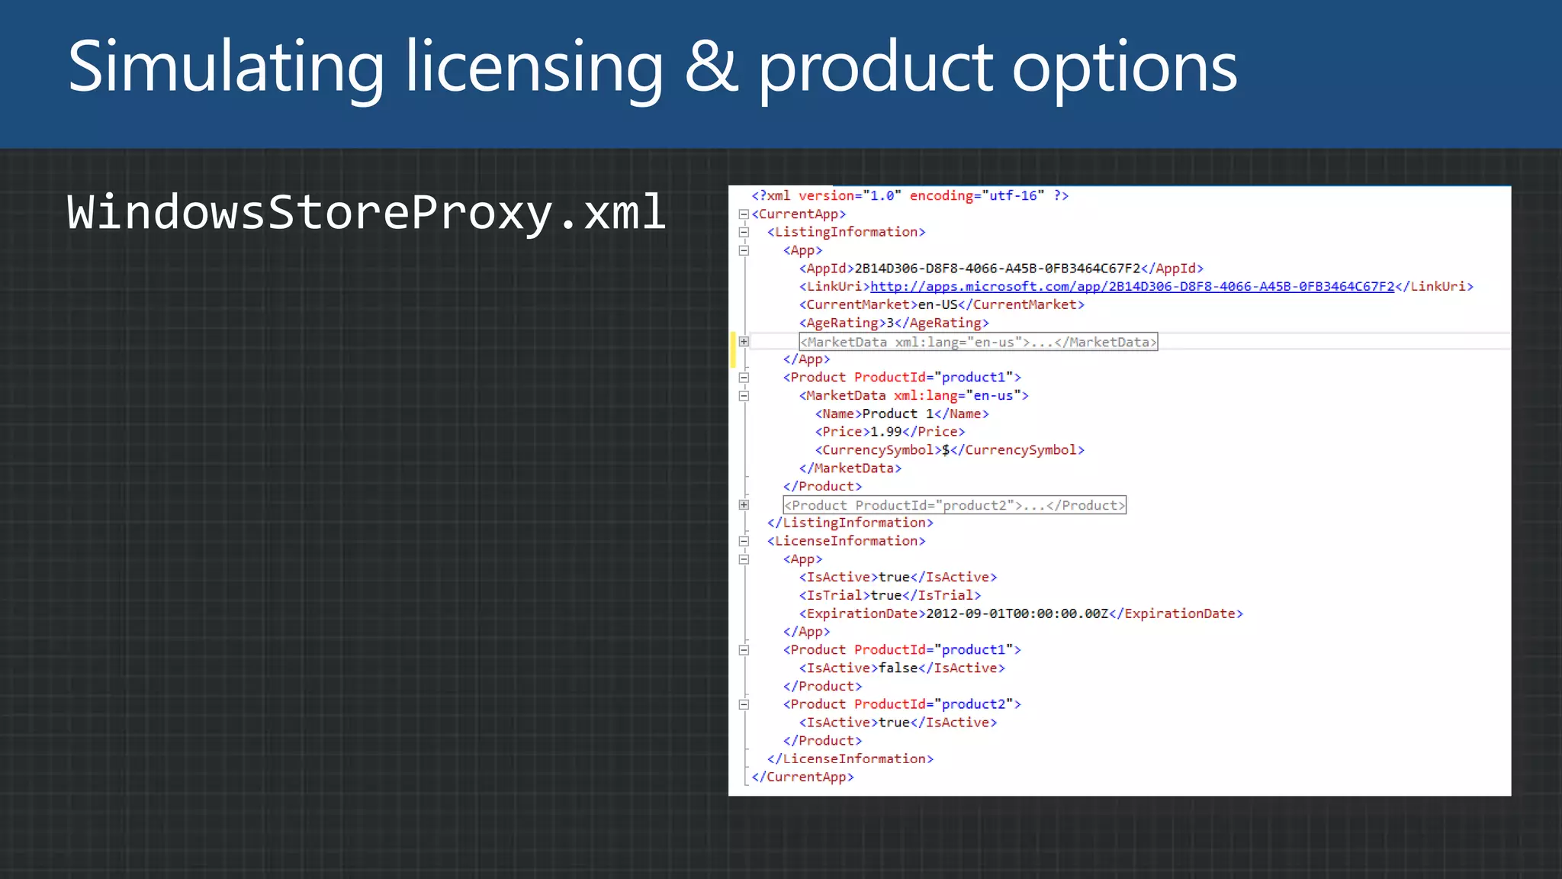Screen dimensions: 1562x879
Task: Expand the collapsed product2 Product node
Action: 744,505
